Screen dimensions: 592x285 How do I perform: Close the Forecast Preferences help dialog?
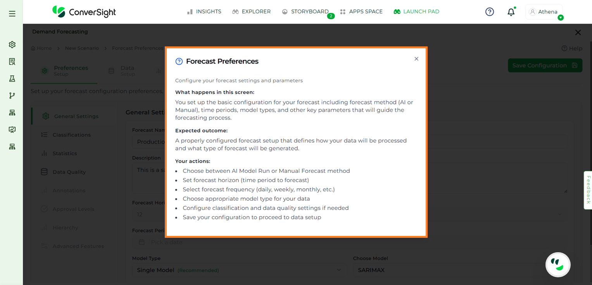pos(416,59)
